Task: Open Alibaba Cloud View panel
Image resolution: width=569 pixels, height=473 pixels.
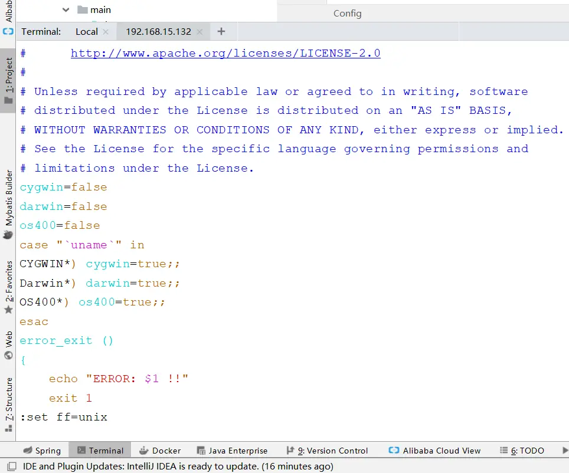Action: click(x=434, y=451)
